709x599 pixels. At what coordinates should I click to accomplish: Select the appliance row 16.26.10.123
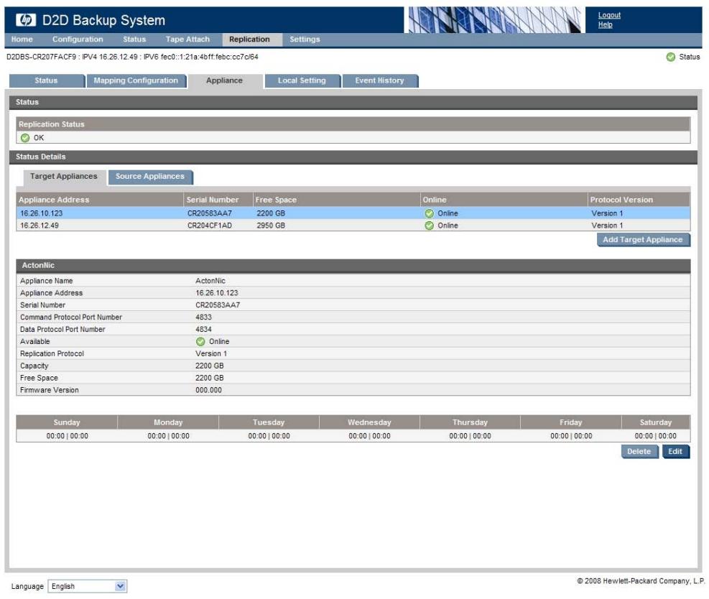[353, 213]
